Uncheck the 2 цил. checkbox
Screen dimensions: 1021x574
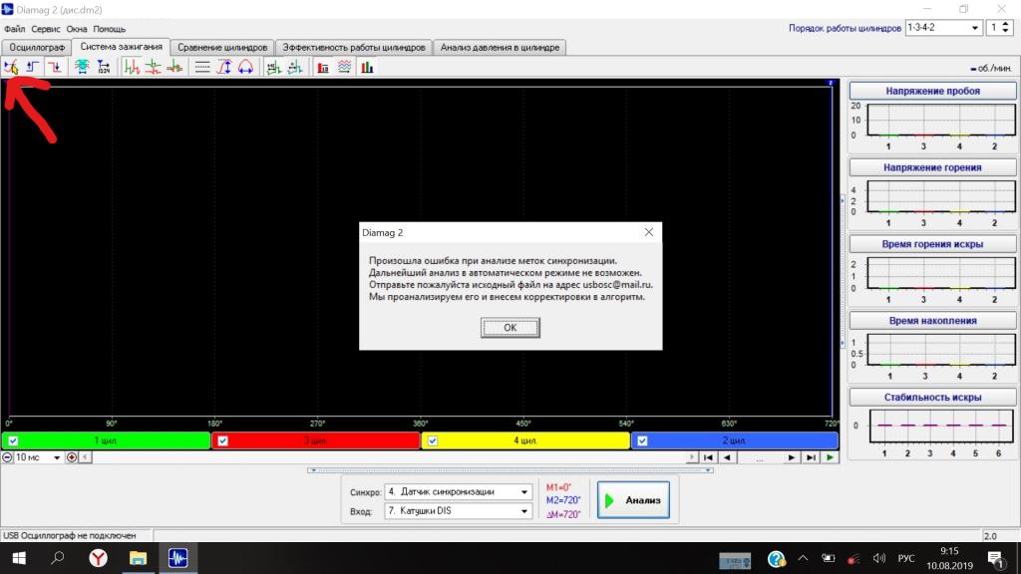pyautogui.click(x=642, y=440)
